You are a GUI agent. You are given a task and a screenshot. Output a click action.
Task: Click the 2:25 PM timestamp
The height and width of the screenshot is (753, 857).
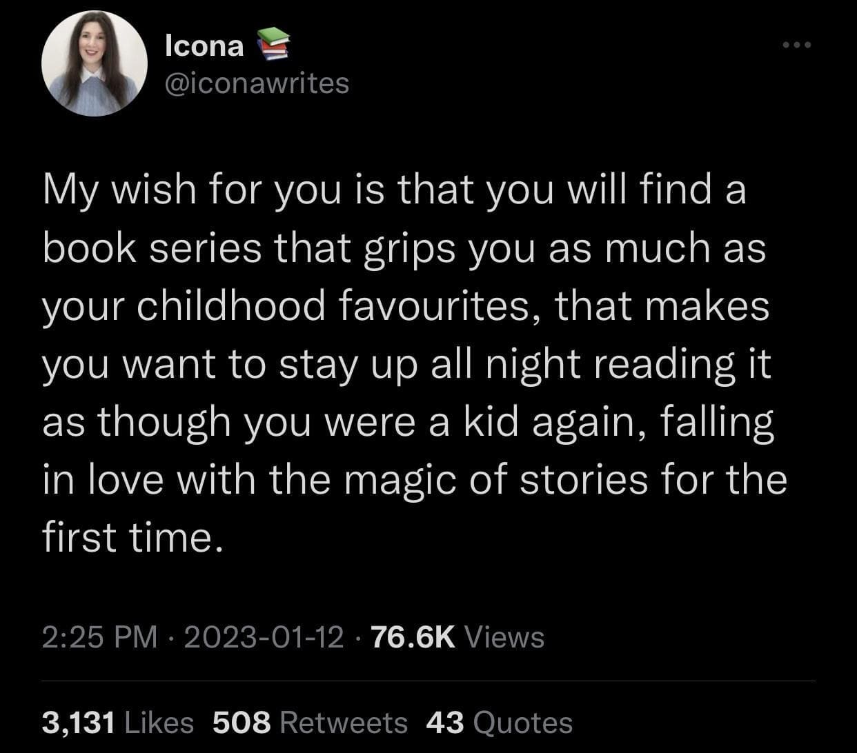[x=100, y=637]
